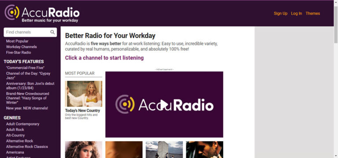Click the page vertical scrollbar thumb
Viewport: 338px width, 158px height.
pyautogui.click(x=336, y=24)
